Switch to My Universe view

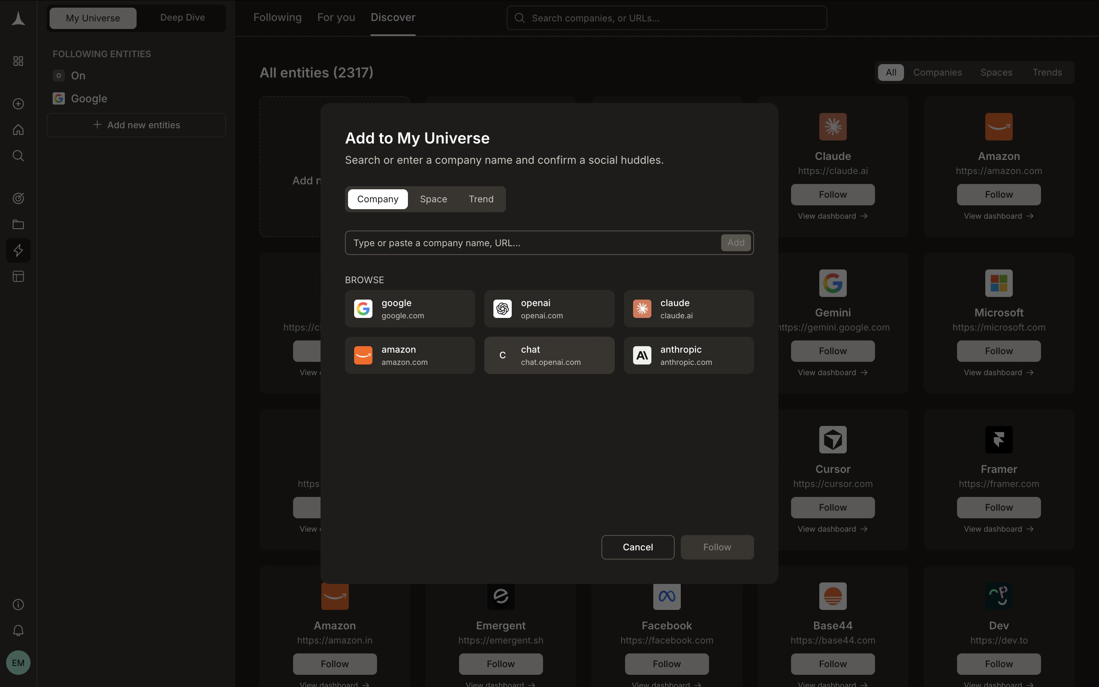tap(93, 18)
